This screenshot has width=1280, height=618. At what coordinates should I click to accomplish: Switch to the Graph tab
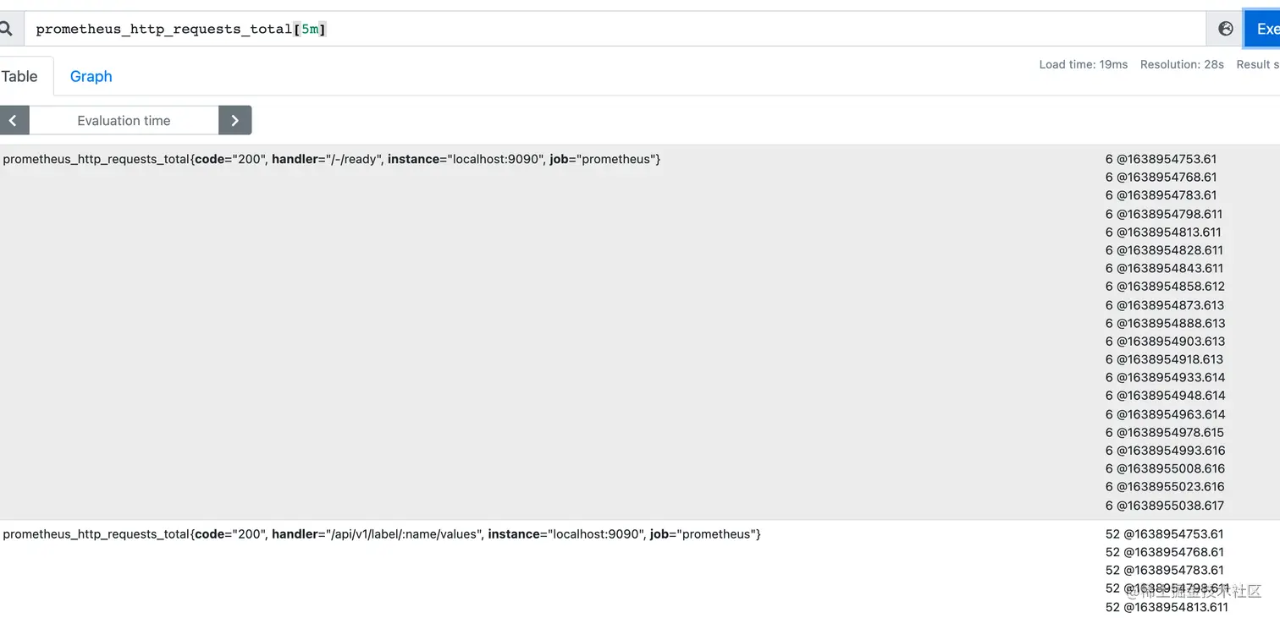coord(91,76)
